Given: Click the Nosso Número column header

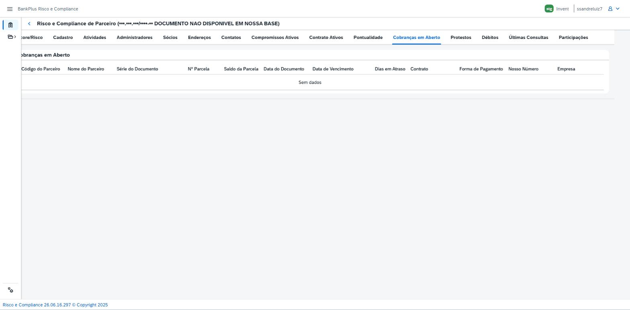Looking at the screenshot, I should (524, 69).
